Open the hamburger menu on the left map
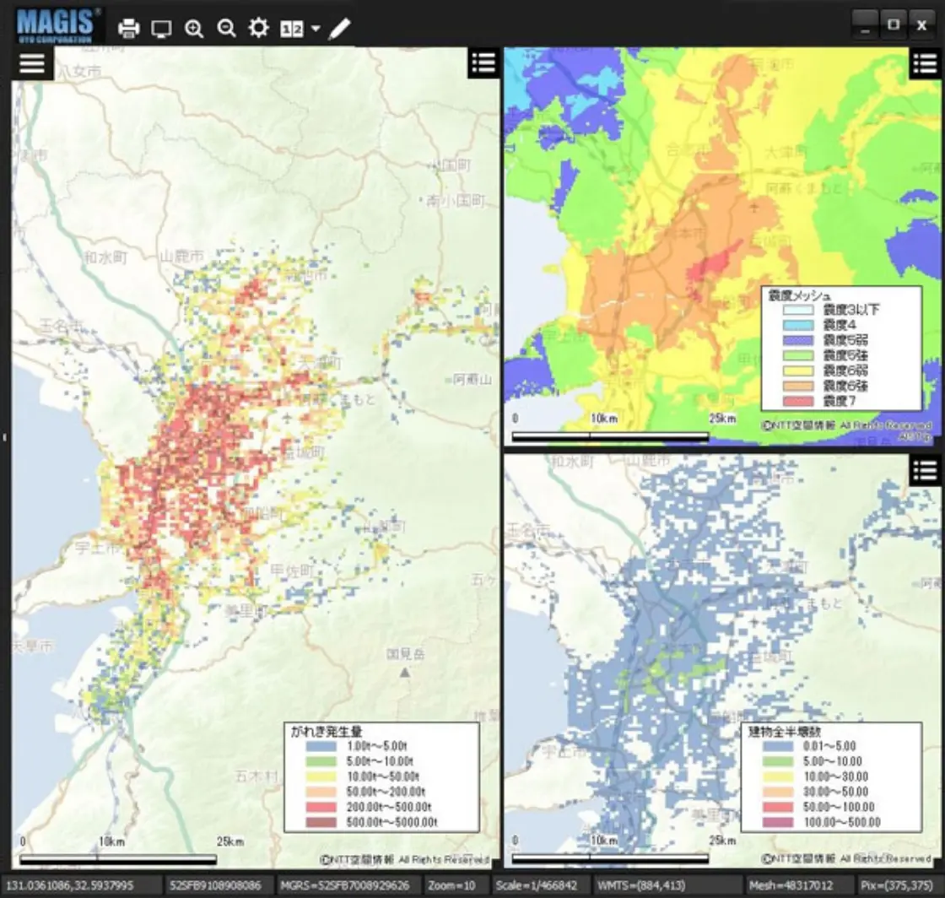This screenshot has width=945, height=898. tap(32, 64)
